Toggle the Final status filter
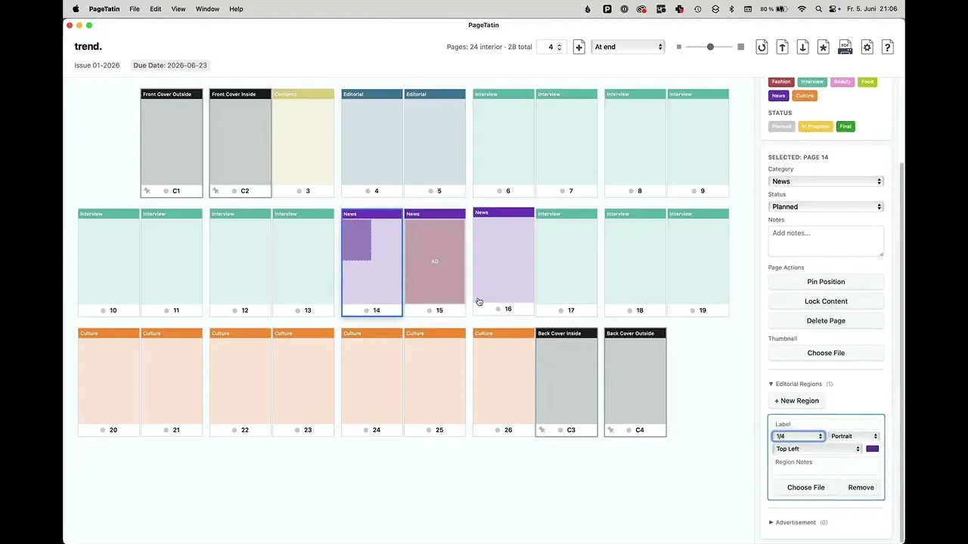Screen dimensions: 968x544 (845, 126)
